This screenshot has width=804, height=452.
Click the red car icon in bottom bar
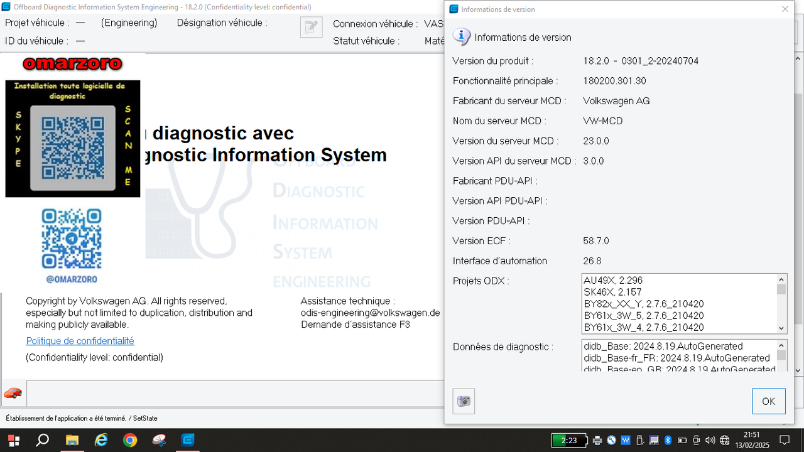pos(13,393)
